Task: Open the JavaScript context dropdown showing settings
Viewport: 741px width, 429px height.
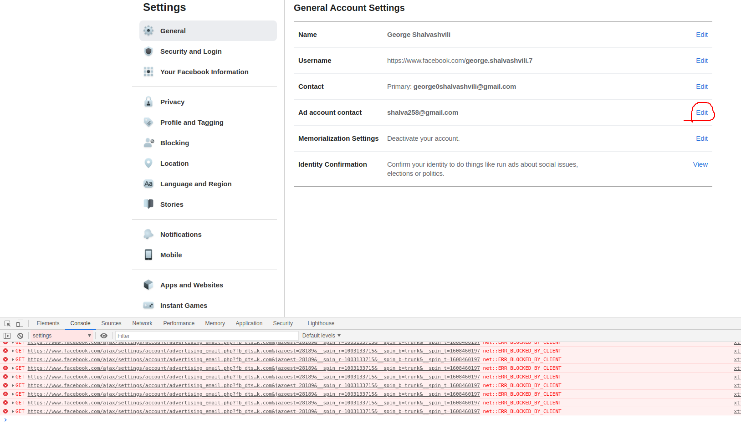Action: pos(61,335)
